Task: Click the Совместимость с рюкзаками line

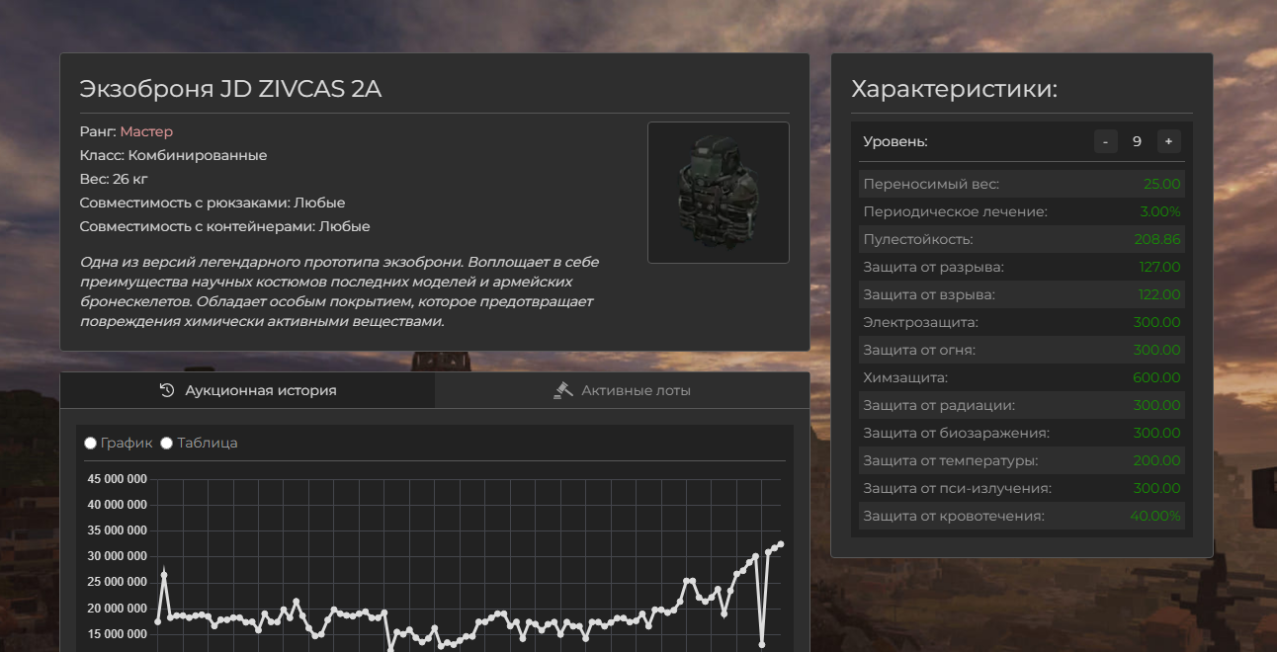Action: point(213,203)
